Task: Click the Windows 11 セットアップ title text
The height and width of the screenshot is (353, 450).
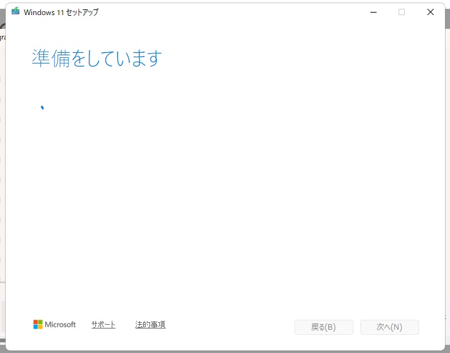Action: point(61,12)
